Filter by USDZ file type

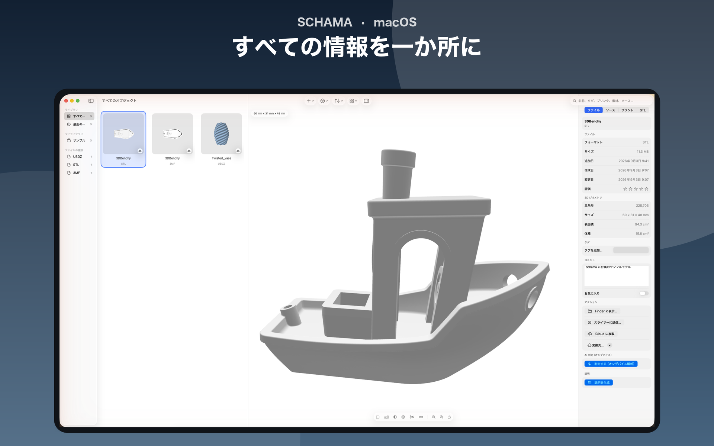tap(79, 157)
